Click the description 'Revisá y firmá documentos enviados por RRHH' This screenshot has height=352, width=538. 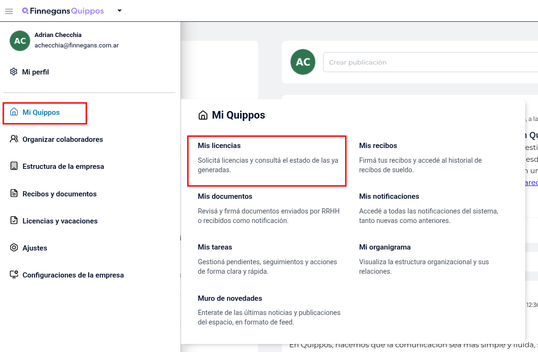(x=269, y=216)
